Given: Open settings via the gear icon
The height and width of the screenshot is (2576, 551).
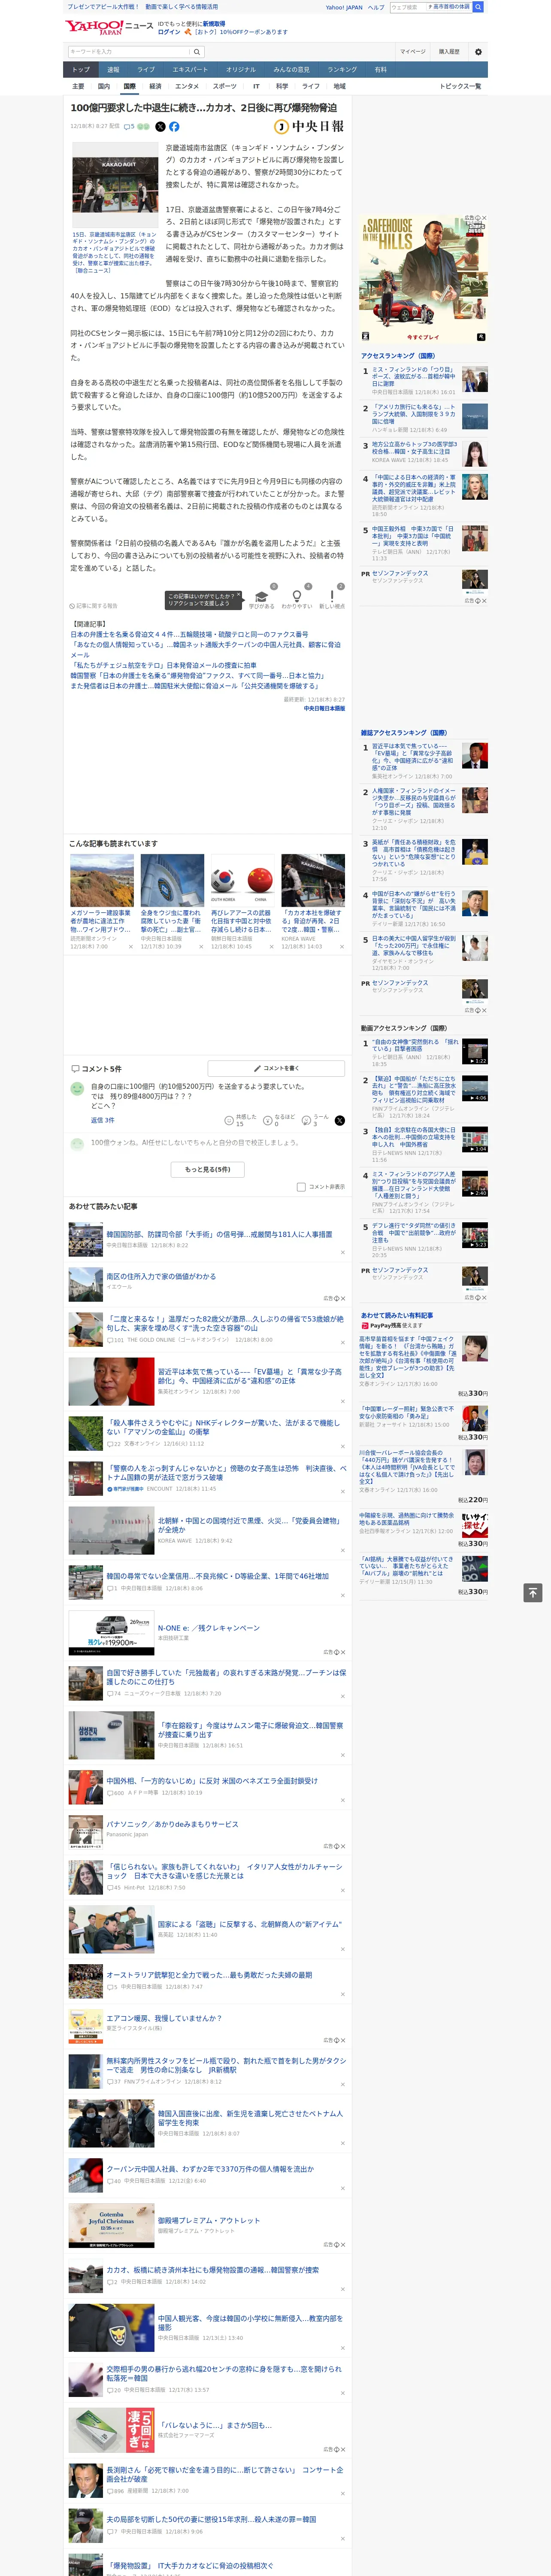Looking at the screenshot, I should 478,52.
